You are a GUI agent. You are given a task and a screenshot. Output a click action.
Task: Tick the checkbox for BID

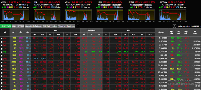click(2, 42)
